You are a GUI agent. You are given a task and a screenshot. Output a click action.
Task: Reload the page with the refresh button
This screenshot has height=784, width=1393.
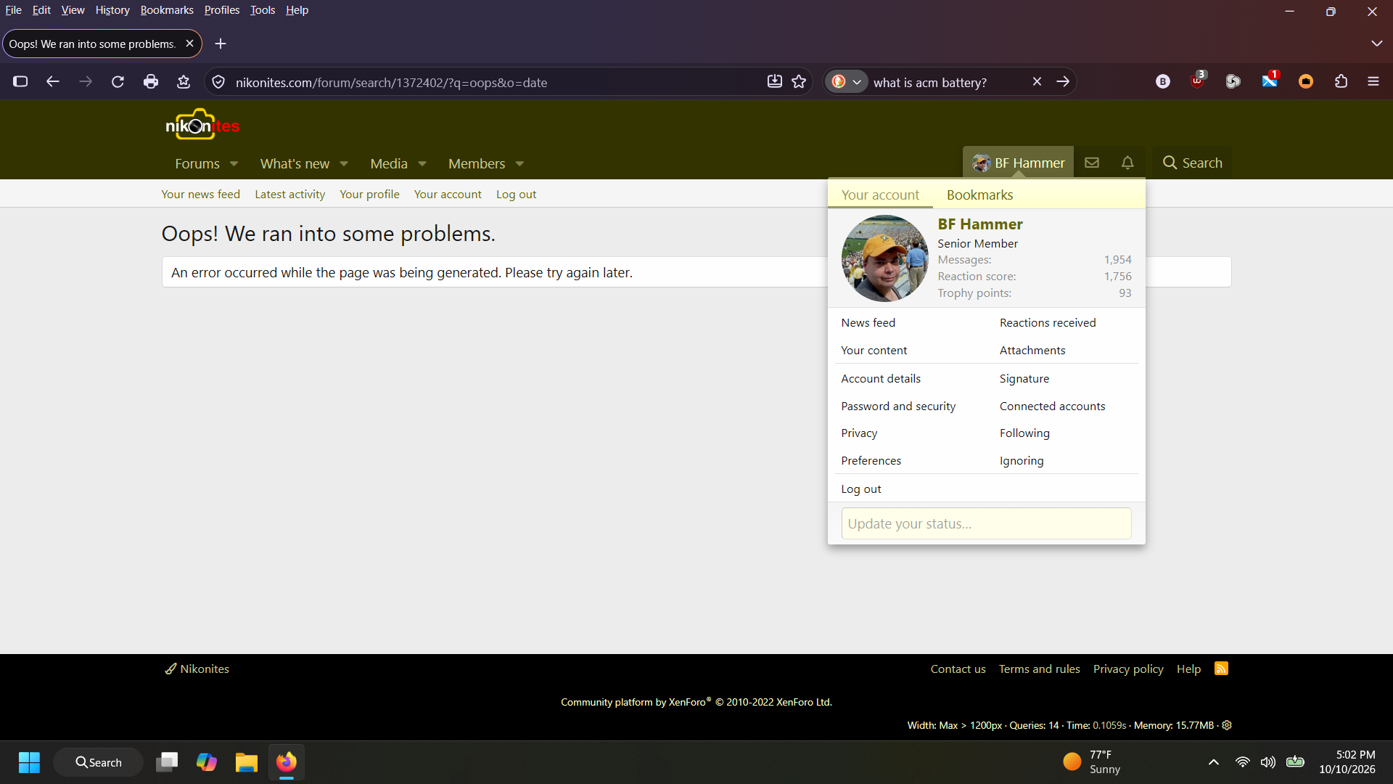tap(118, 82)
